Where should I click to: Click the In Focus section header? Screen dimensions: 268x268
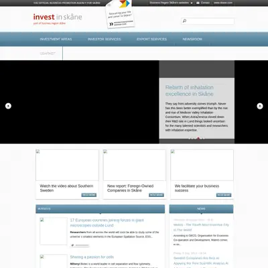pyautogui.click(x=100, y=209)
